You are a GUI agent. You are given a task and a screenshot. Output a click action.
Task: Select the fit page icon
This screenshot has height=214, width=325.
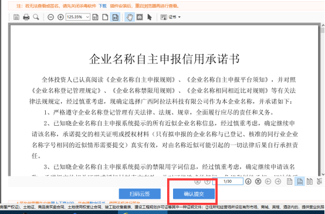[x=105, y=17]
